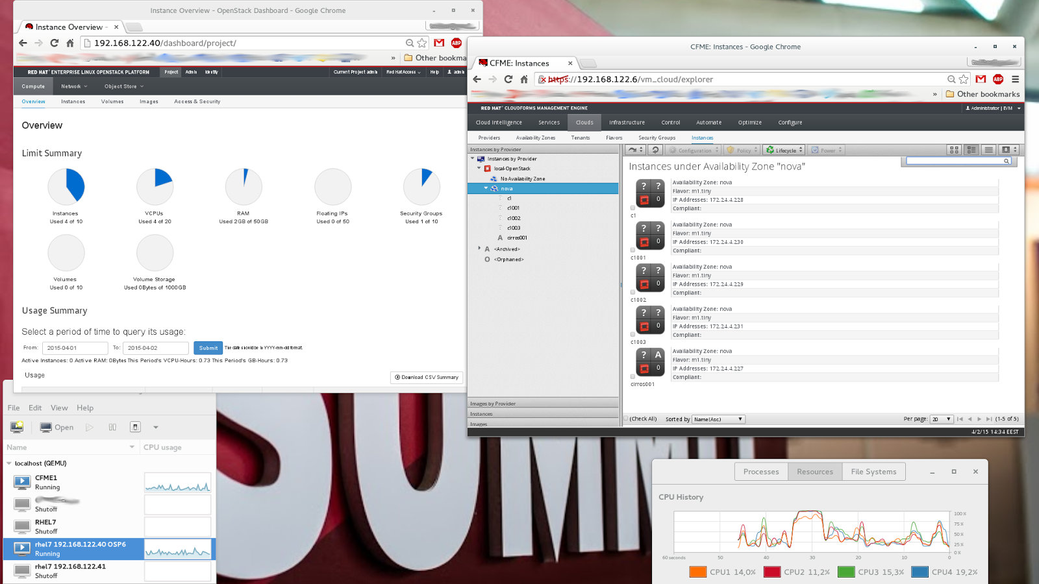Viewport: 1039px width, 584px height.
Task: Open the Configuration dropdown in CFME toolbar
Action: click(694, 150)
